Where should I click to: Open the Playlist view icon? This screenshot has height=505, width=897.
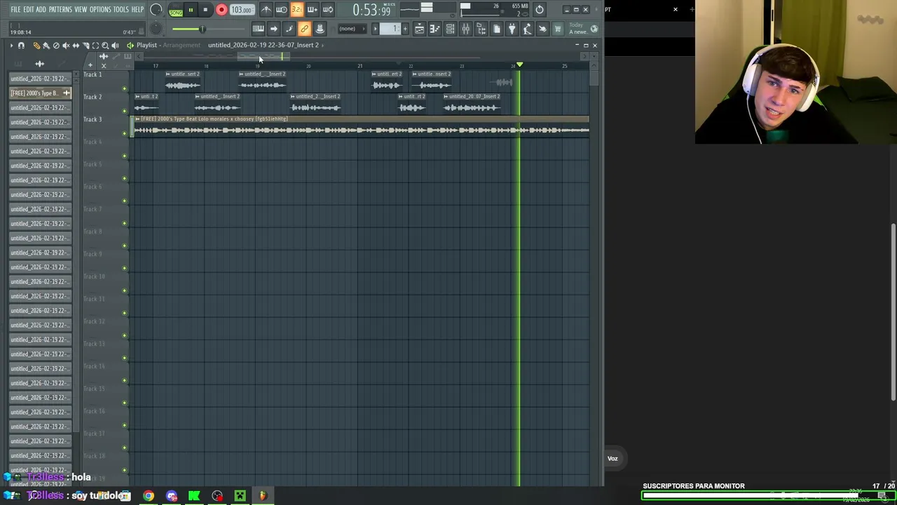[x=419, y=29]
